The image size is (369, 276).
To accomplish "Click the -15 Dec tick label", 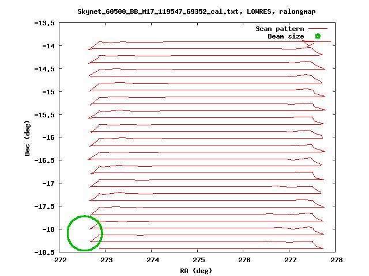I will [48, 92].
